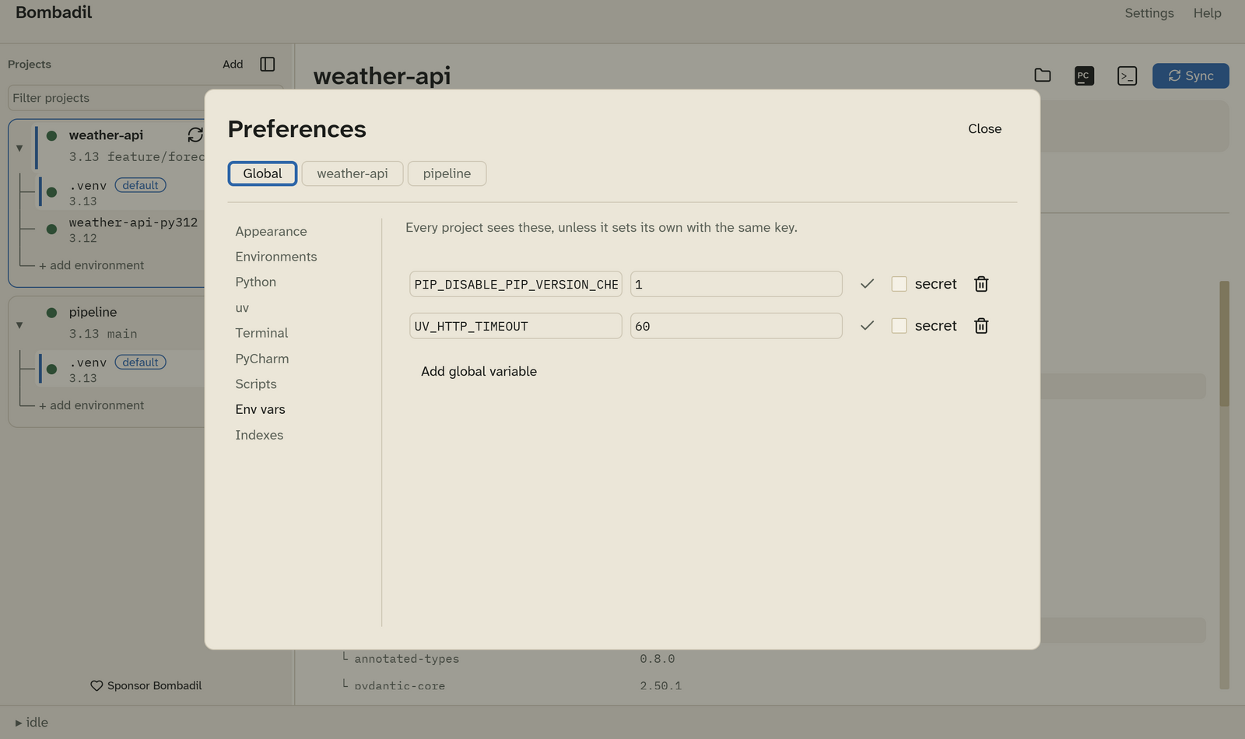Edit the UV_HTTP_TIMEOUT name field
Screen dimensions: 1245x739
pyautogui.click(x=516, y=326)
